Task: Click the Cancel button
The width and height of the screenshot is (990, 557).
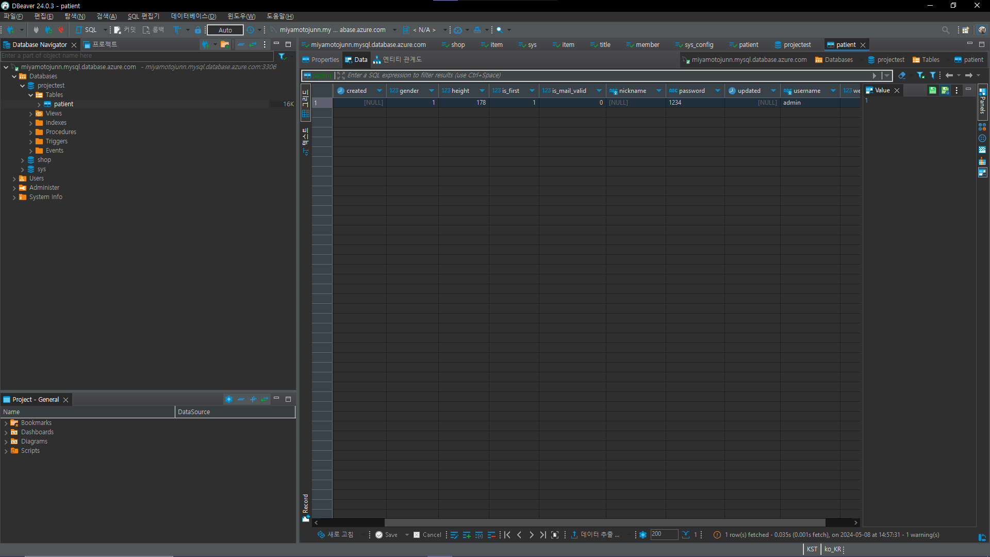Action: 427,535
